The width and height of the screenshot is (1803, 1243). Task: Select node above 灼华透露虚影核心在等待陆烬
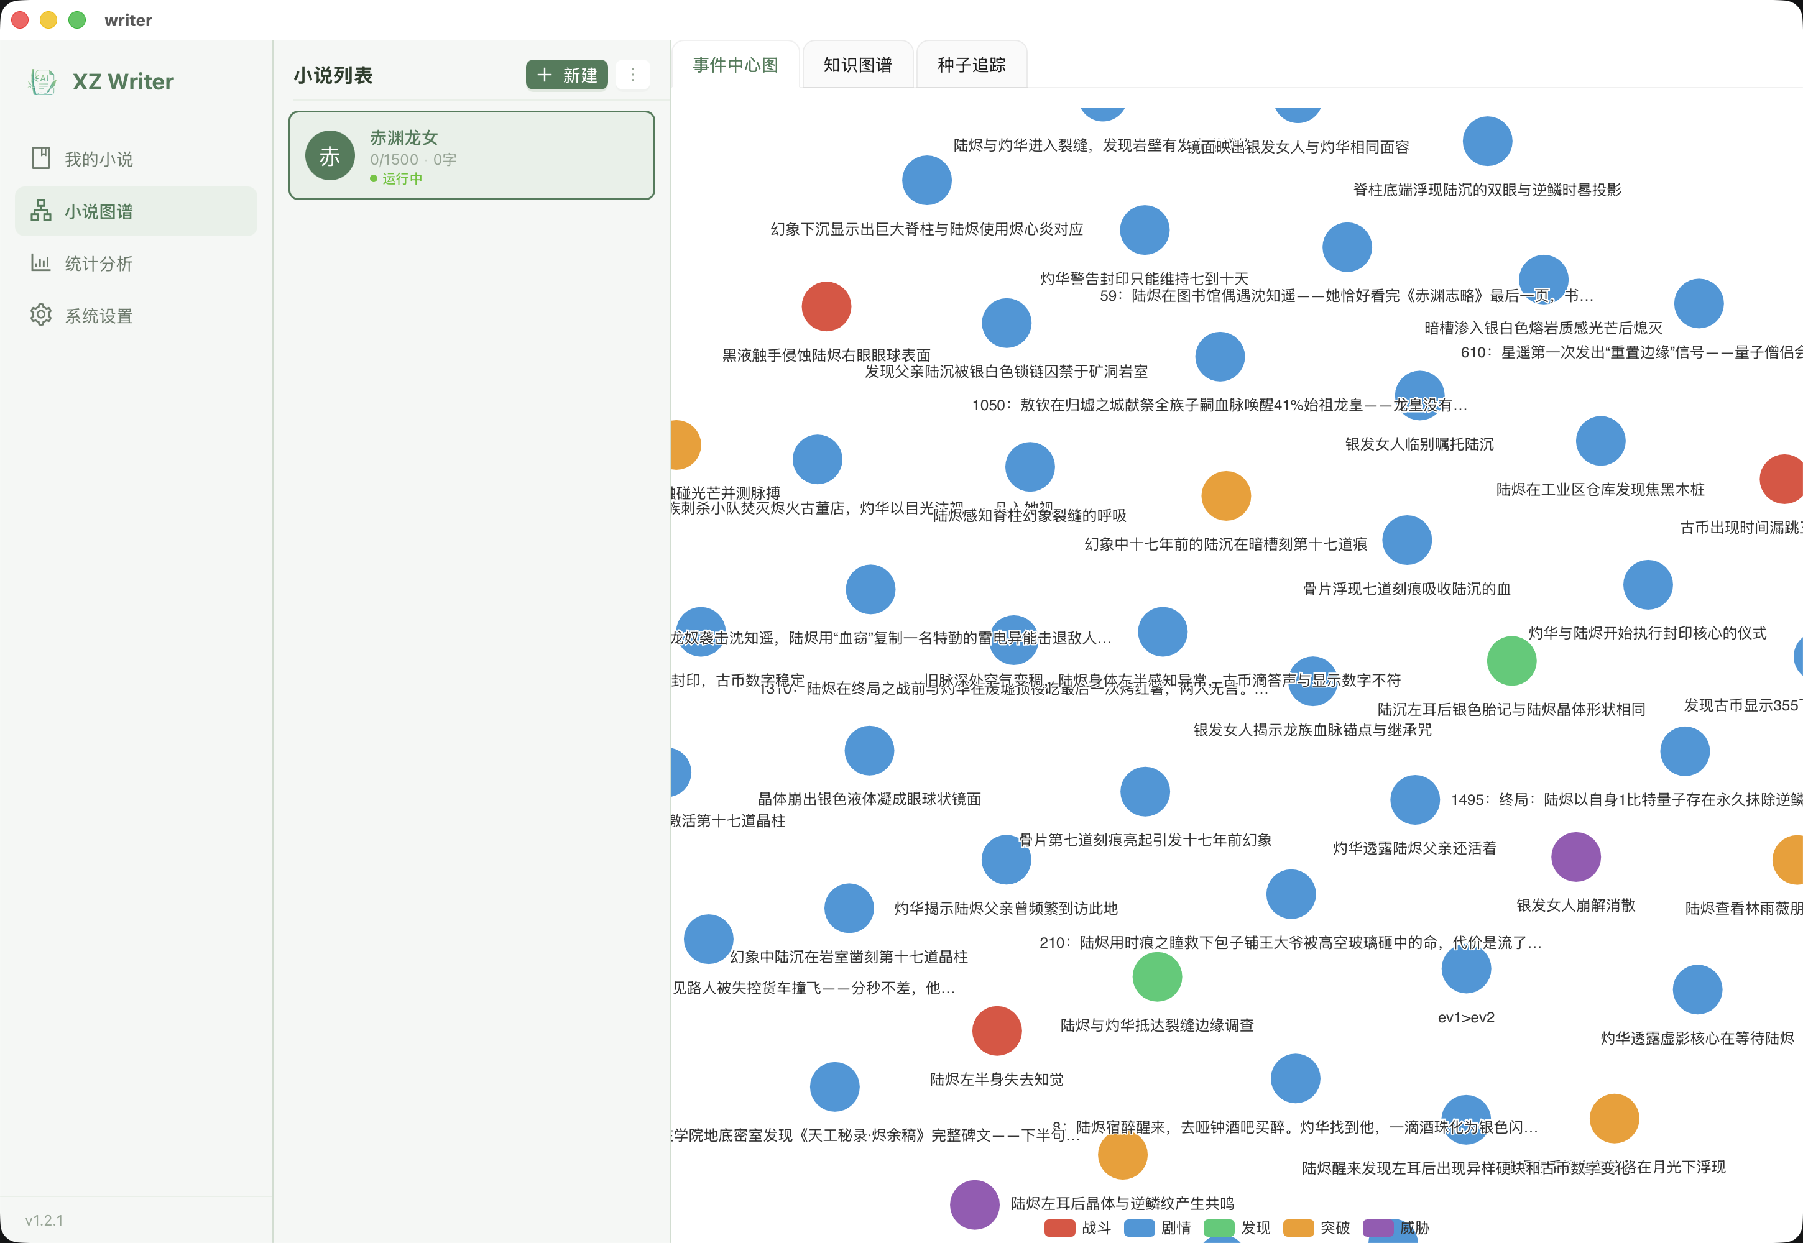(1697, 989)
